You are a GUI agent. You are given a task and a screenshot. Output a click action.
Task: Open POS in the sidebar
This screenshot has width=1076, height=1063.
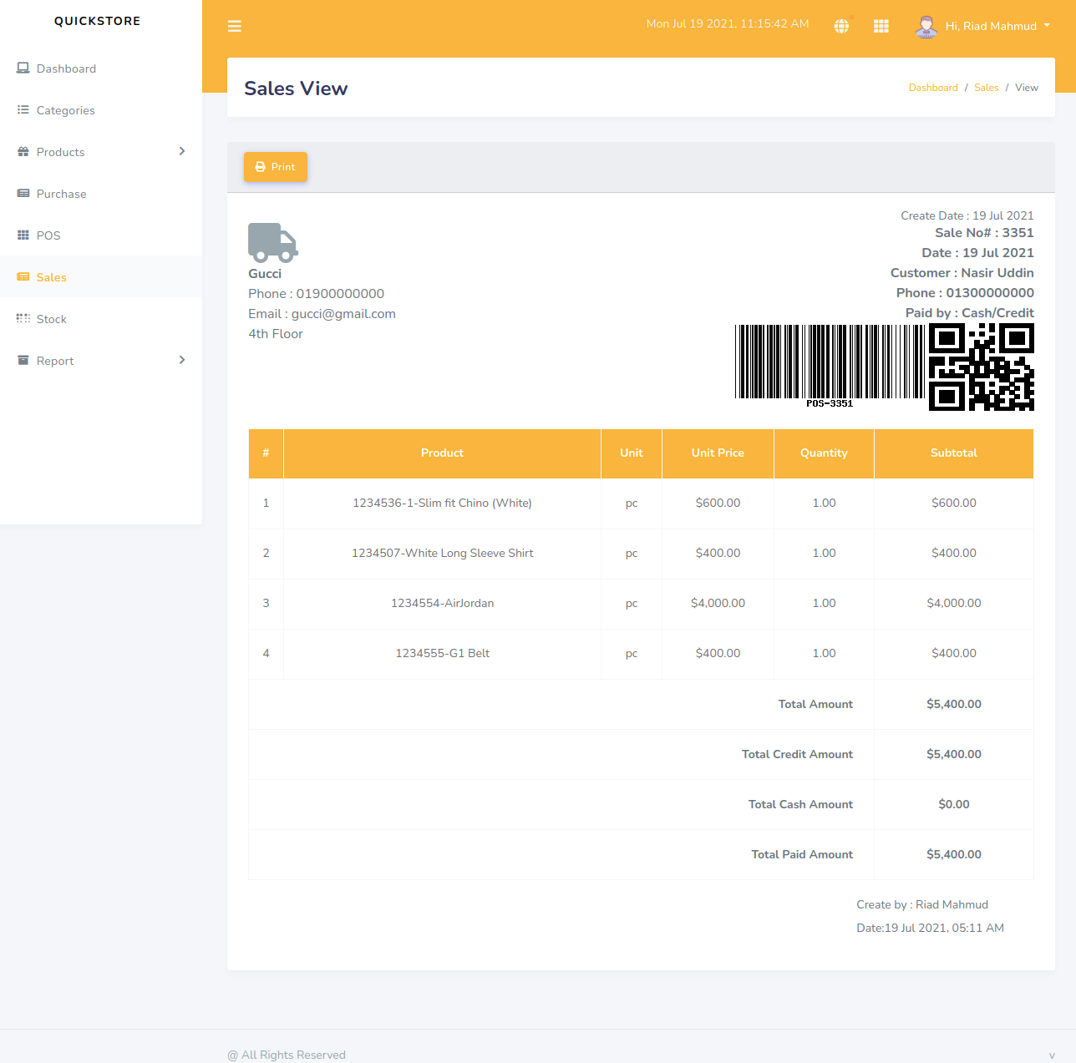coord(101,235)
